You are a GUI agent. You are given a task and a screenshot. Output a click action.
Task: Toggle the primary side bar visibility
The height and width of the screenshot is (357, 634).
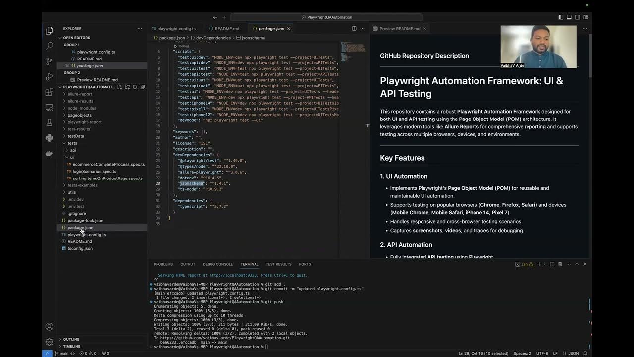tap(561, 17)
